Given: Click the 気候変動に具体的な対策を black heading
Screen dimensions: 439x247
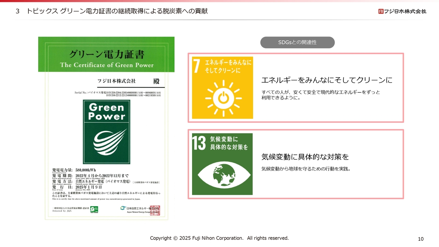Looking at the screenshot, I should pyautogui.click(x=305, y=157).
